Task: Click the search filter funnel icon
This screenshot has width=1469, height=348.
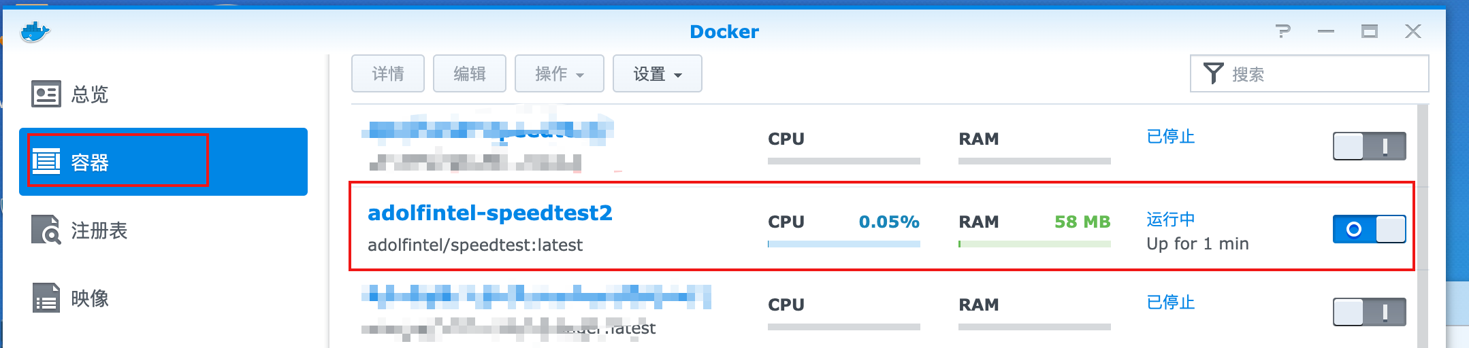Action: (x=1213, y=73)
